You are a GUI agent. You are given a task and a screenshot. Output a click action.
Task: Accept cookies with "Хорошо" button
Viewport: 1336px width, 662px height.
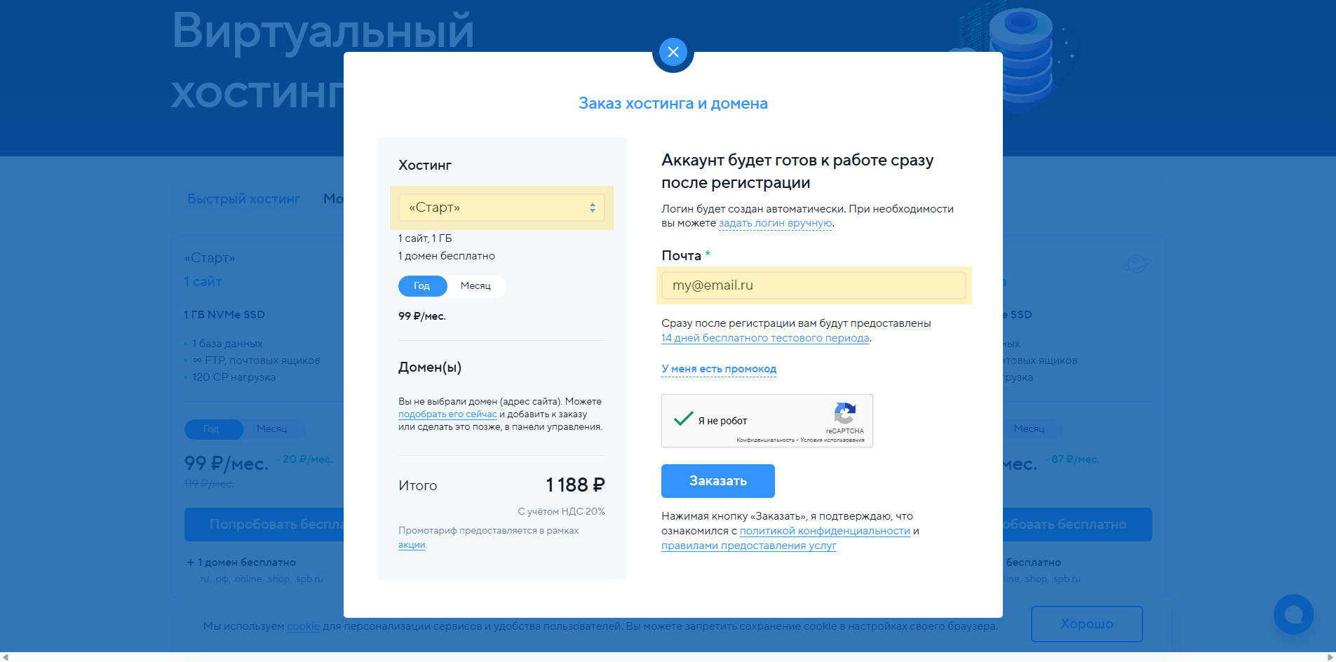[x=1086, y=624]
